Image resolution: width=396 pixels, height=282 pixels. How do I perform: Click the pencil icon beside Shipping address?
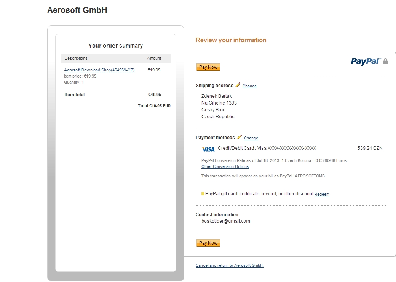[238, 85]
